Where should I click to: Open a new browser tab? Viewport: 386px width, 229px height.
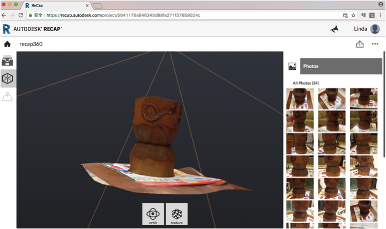98,6
